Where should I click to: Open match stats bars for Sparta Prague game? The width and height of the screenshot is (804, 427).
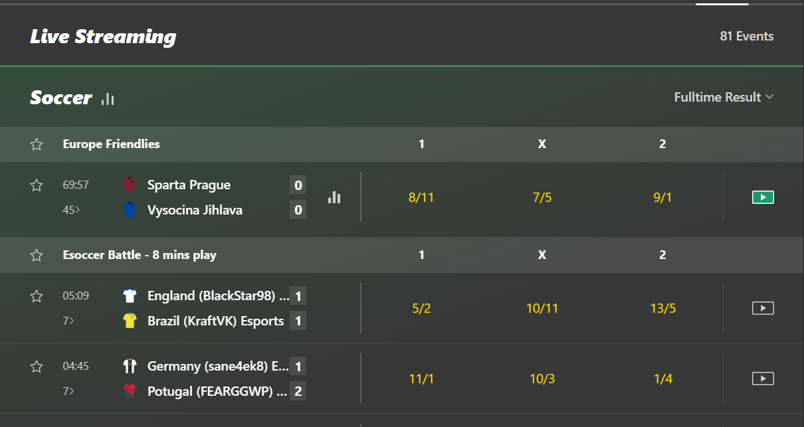click(334, 197)
